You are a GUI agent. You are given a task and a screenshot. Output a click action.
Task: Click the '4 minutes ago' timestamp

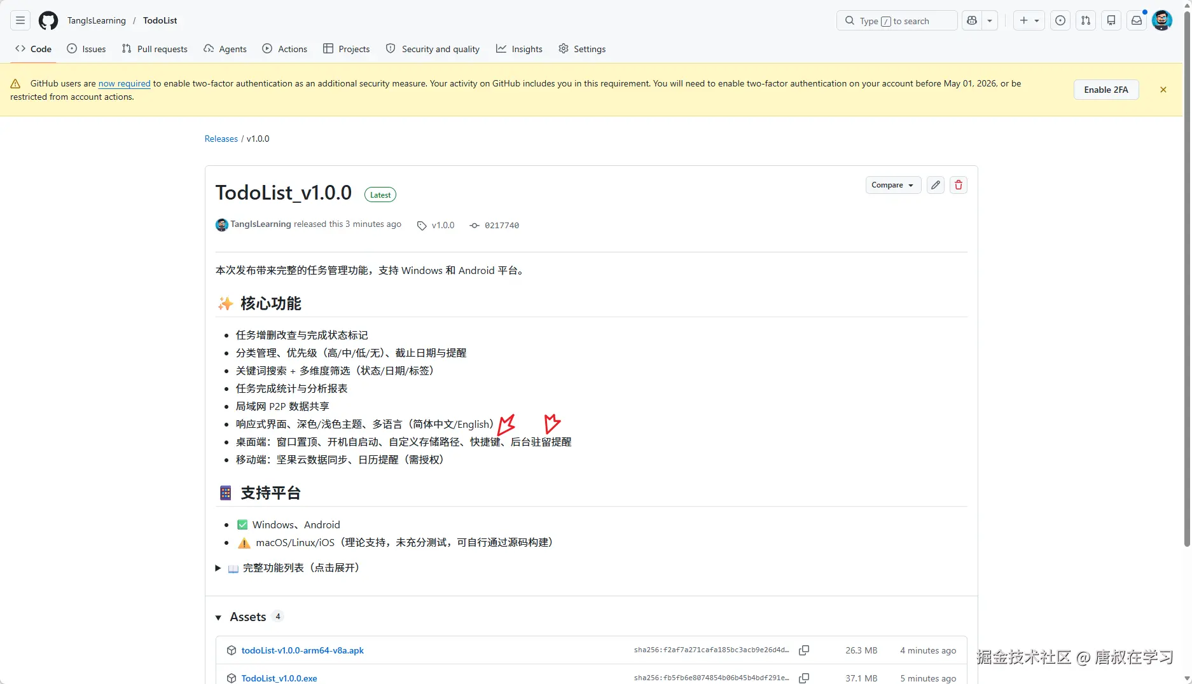(x=928, y=650)
